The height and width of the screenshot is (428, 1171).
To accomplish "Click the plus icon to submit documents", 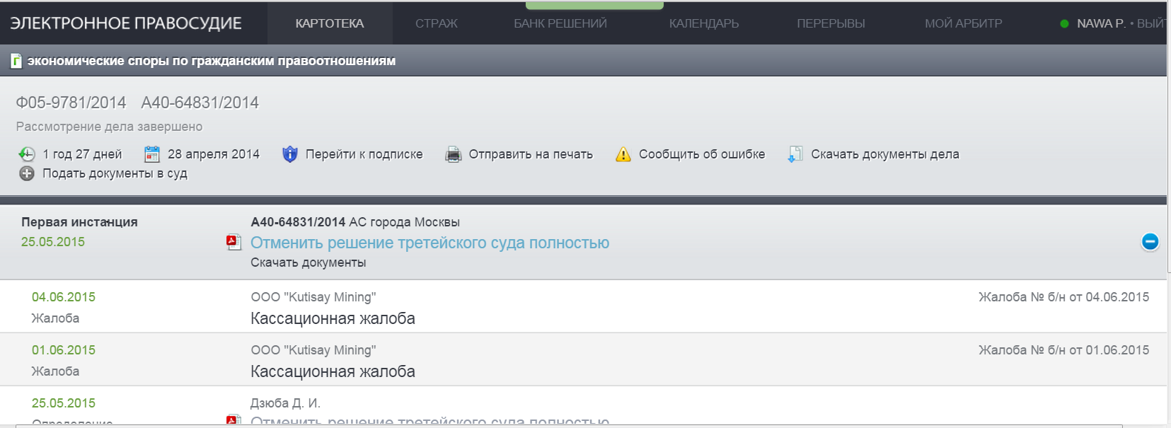I will point(27,173).
